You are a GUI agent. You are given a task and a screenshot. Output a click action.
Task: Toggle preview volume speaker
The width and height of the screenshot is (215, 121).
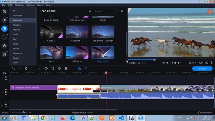coord(201,63)
